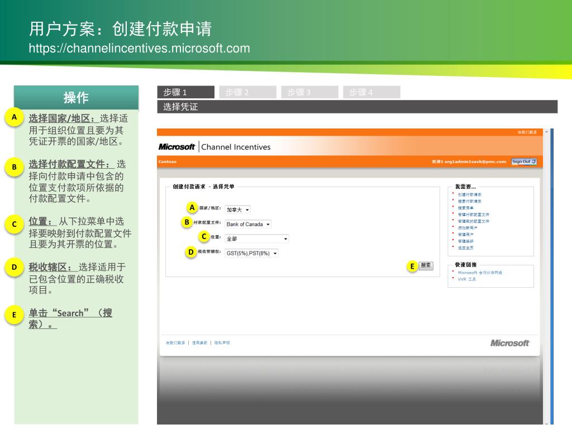Open the Microsoft 合作伙伴网络 quick link

pos(480,273)
